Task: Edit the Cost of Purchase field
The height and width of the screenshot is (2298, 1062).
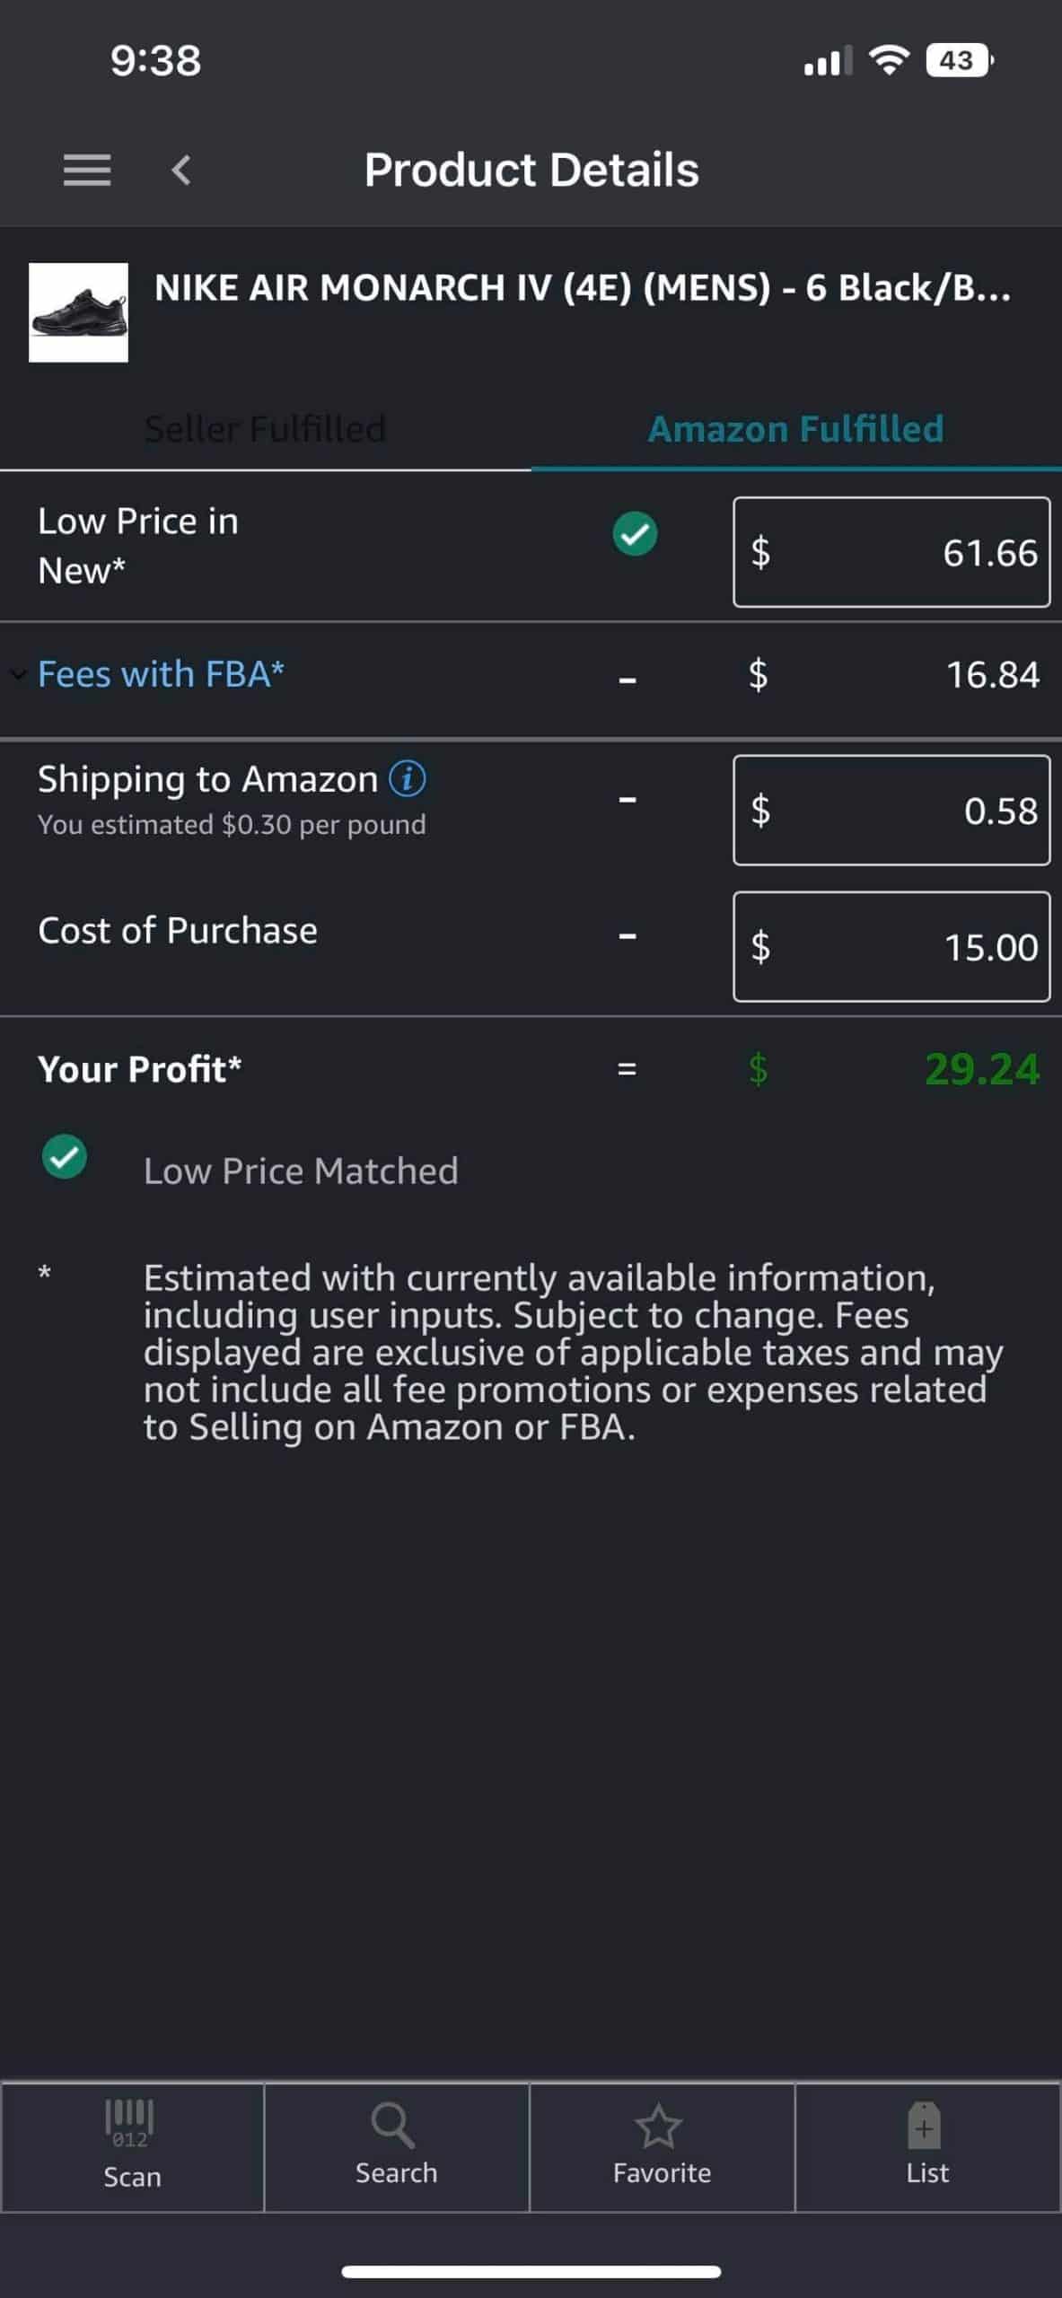Action: 891,947
